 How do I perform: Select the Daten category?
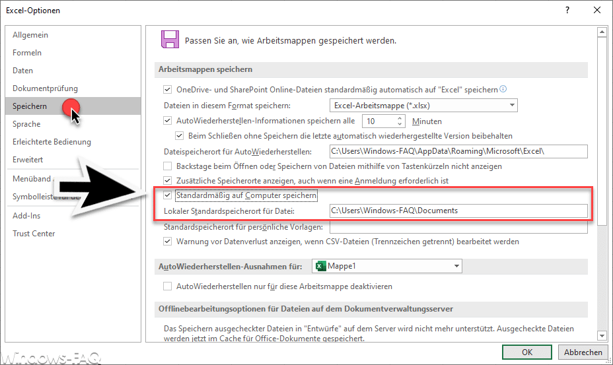(73, 71)
